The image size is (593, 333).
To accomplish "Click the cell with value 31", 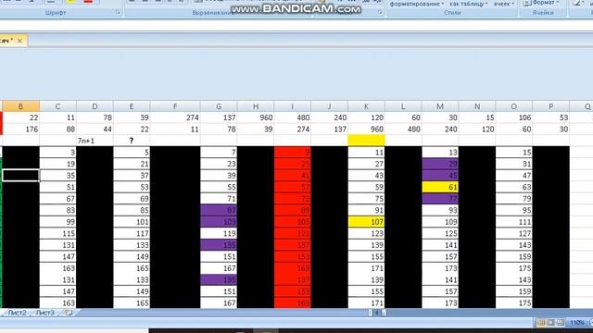I will coord(513,164).
